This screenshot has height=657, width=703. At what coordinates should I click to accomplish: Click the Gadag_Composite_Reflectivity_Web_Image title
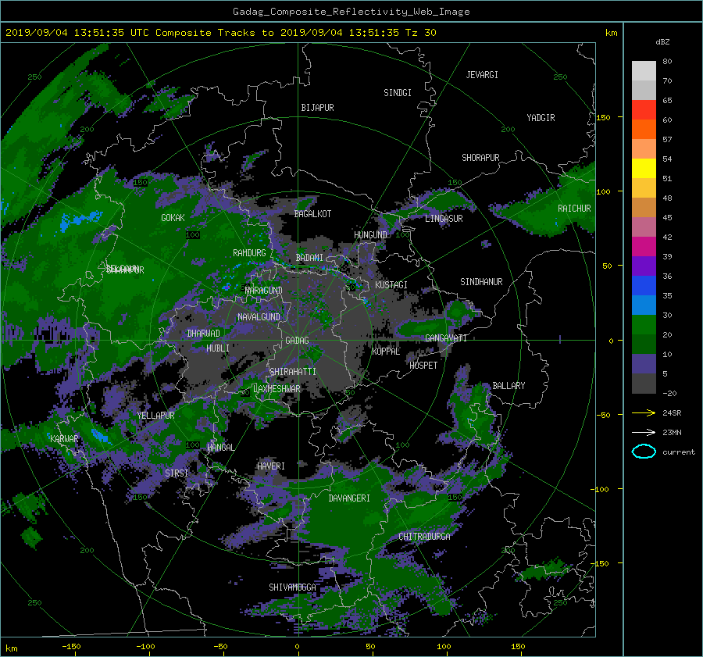pos(351,12)
